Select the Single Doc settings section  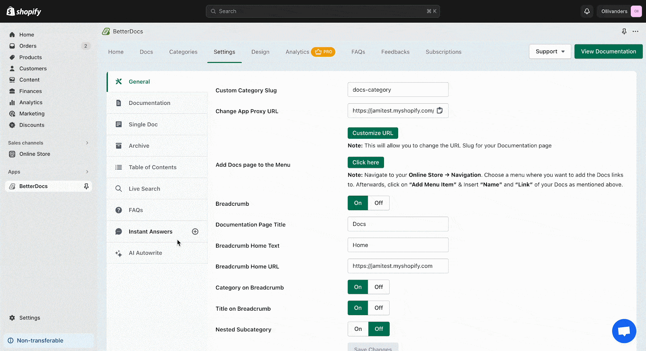[x=157, y=124]
